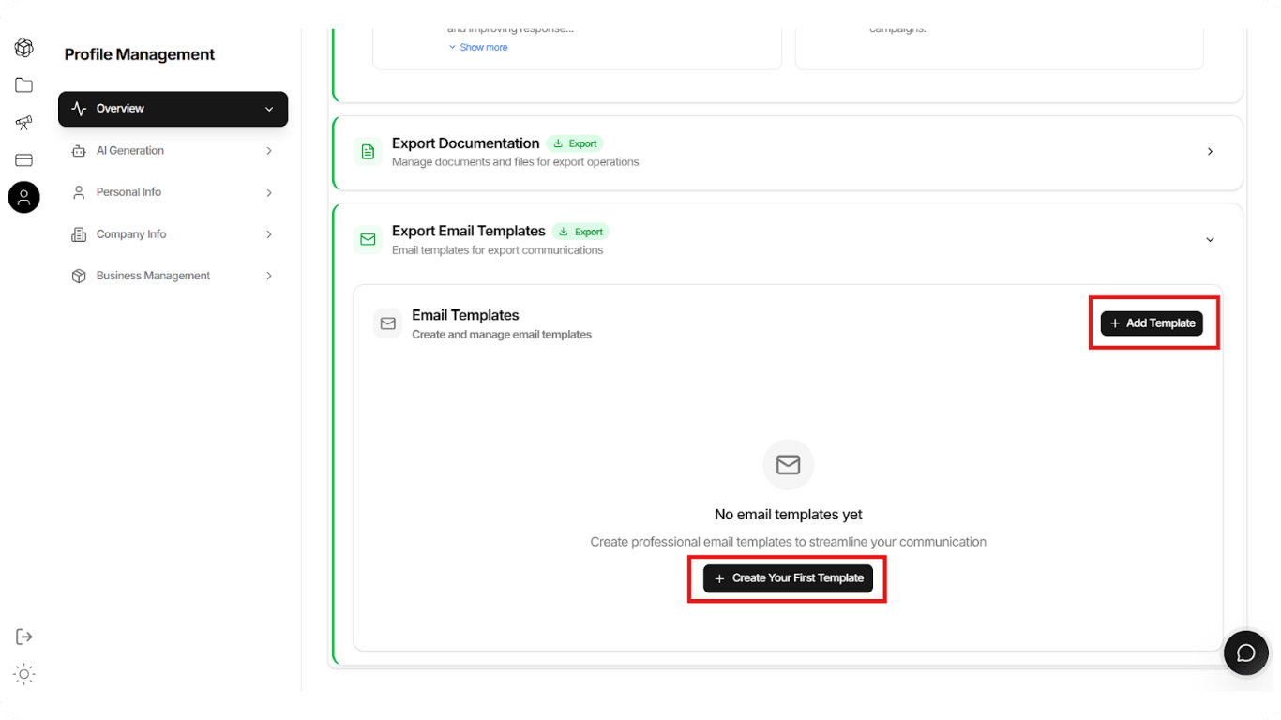Click the highlighted profile person icon
The width and height of the screenshot is (1281, 720).
click(23, 197)
